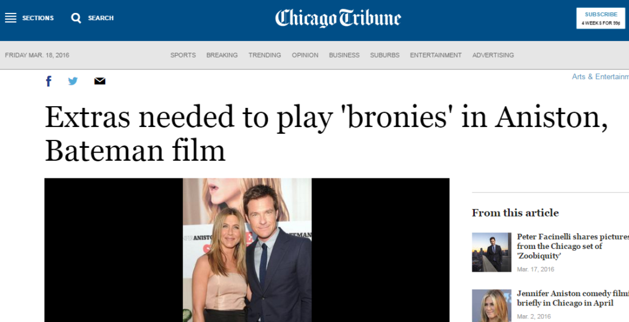Select the Entertainment nav item

[436, 55]
